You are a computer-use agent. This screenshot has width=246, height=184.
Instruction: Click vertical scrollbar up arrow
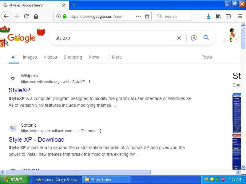[x=243, y=25]
